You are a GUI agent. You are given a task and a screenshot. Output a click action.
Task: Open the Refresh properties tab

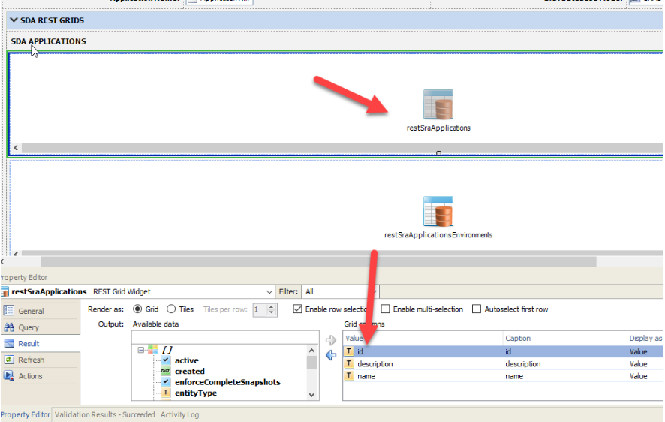click(41, 360)
